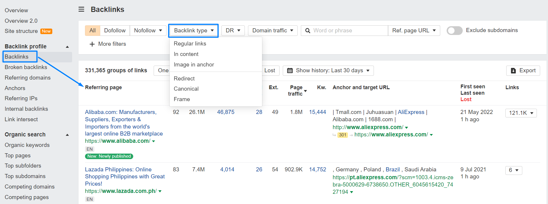548x204 pixels.
Task: Open the hamburger menu next to Backlinks title
Action: coord(81,9)
